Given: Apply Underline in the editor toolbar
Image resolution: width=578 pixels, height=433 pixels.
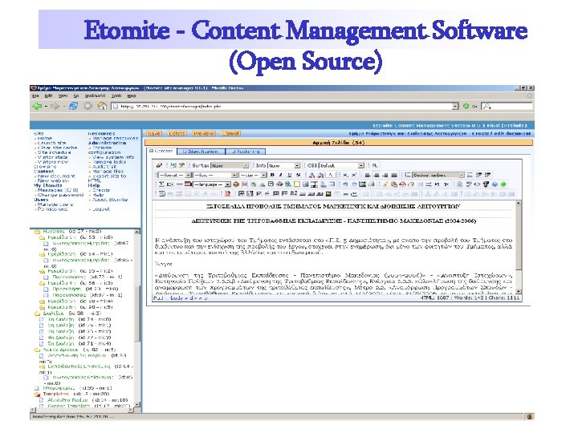Looking at the screenshot, I should coord(289,175).
